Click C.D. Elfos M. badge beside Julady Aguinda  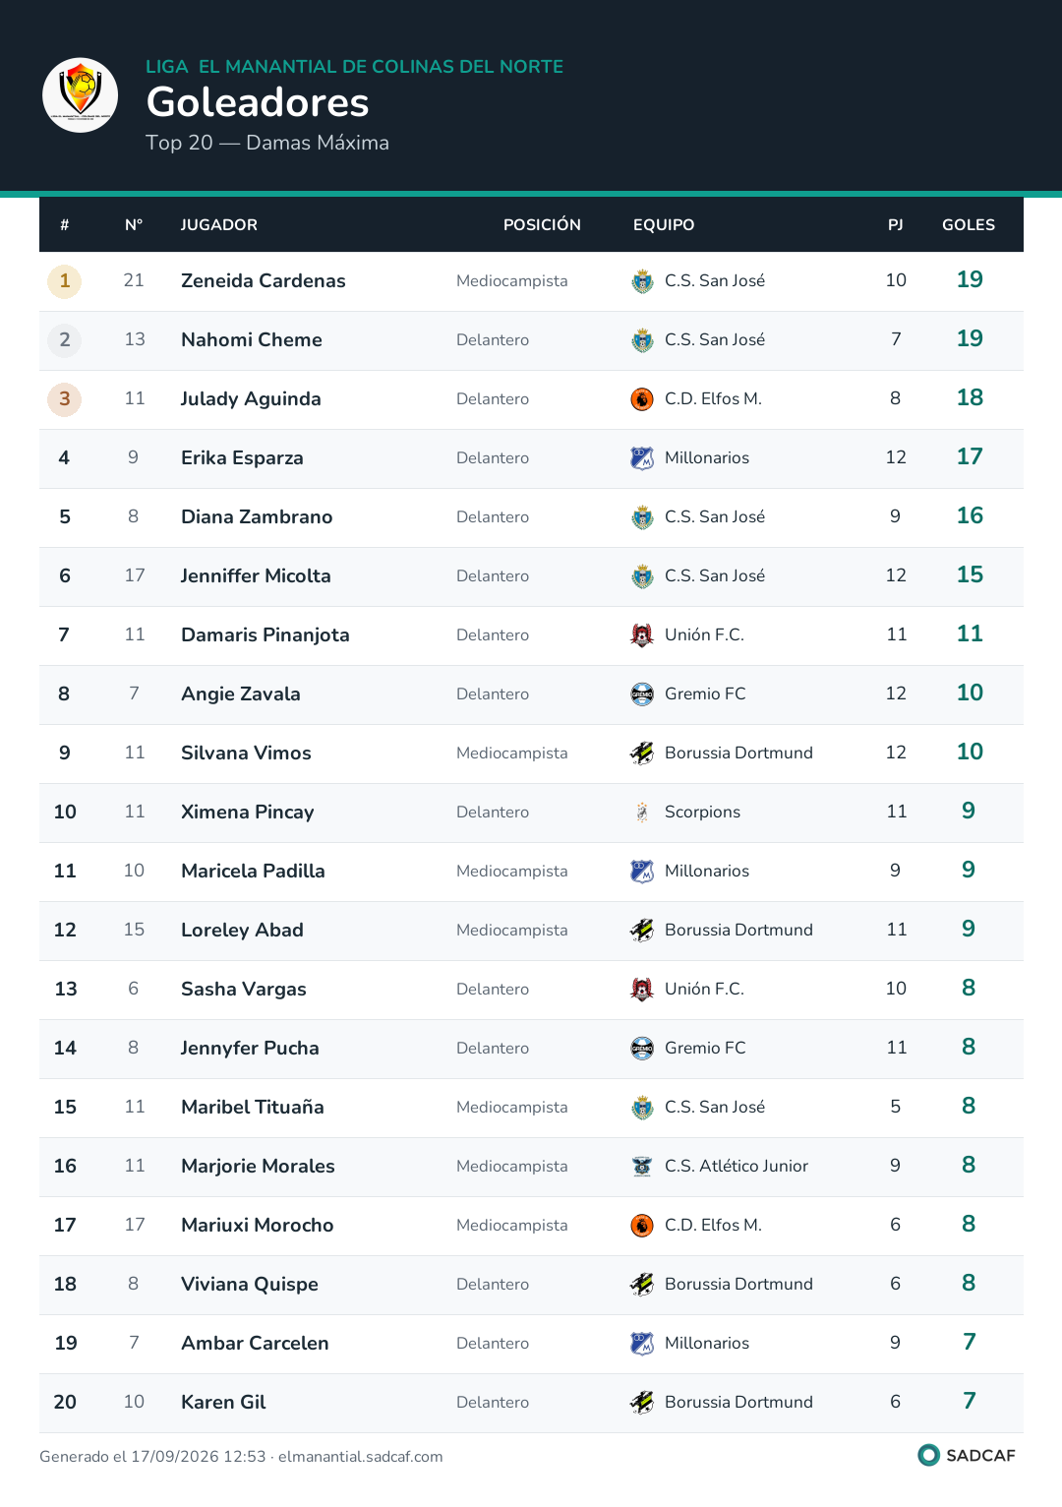click(642, 399)
